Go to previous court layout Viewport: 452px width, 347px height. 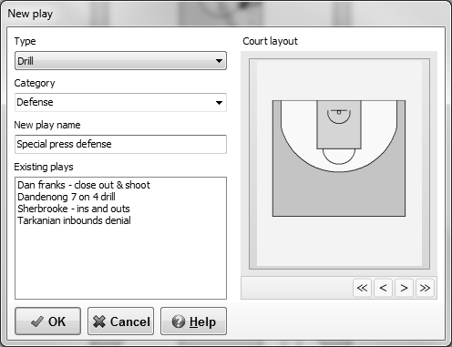point(383,288)
